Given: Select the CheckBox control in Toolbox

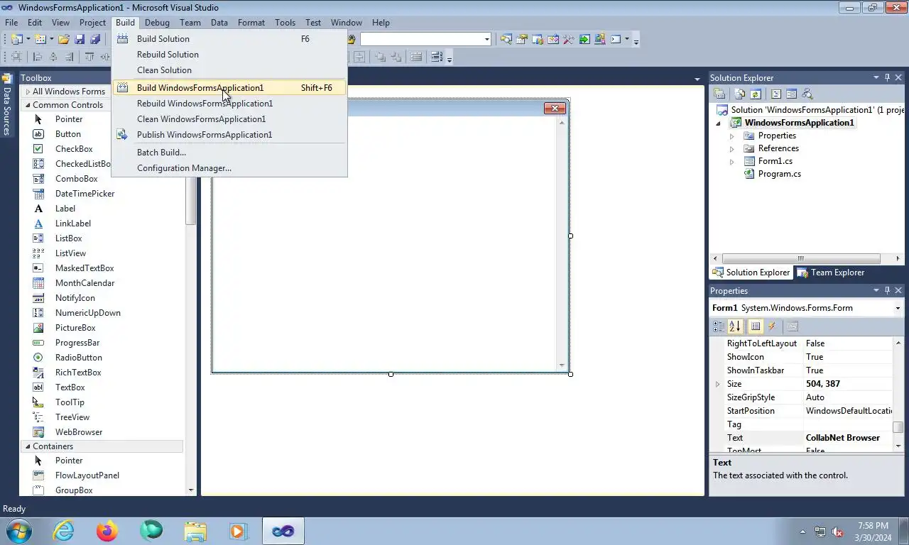Looking at the screenshot, I should (x=74, y=149).
